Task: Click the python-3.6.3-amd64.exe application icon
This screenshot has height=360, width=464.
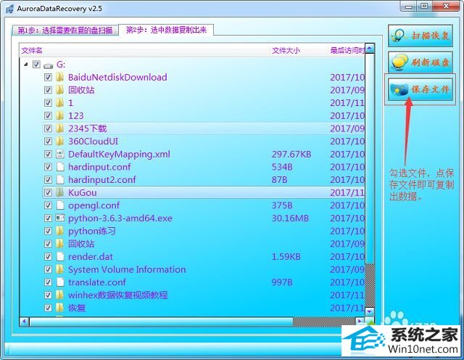Action: tap(60, 218)
